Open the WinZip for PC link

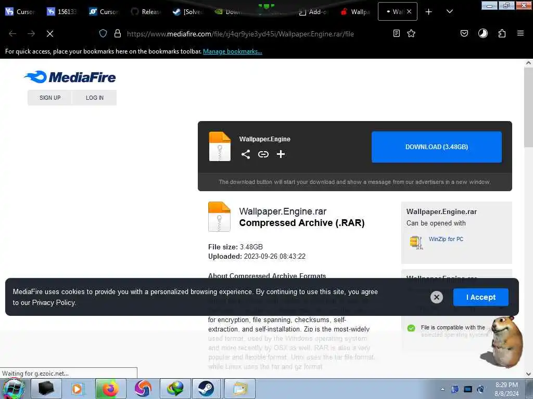coord(446,239)
